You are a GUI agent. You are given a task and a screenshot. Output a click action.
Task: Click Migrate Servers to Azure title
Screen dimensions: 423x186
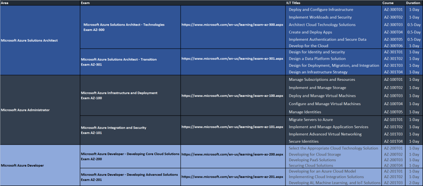pyautogui.click(x=311, y=120)
